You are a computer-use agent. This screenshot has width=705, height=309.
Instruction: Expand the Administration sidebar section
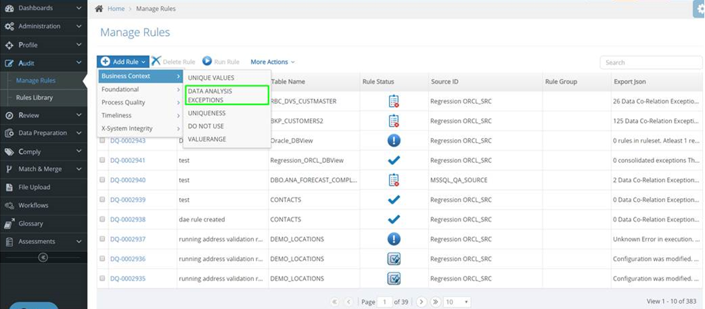point(78,26)
